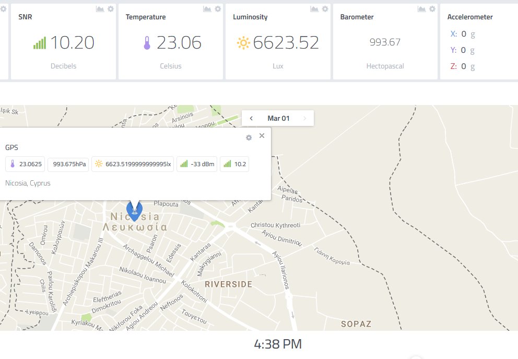This screenshot has width=518, height=359.
Task: Click the 23.06 temperature value
Action: coord(179,43)
